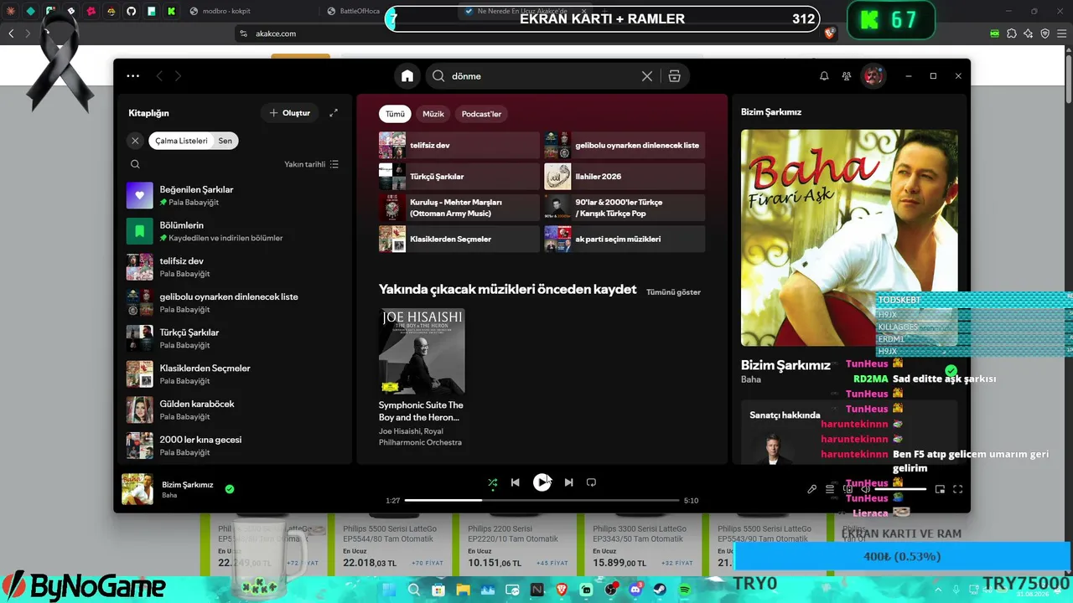The image size is (1073, 603).
Task: Open Discord from the taskbar
Action: [635, 590]
